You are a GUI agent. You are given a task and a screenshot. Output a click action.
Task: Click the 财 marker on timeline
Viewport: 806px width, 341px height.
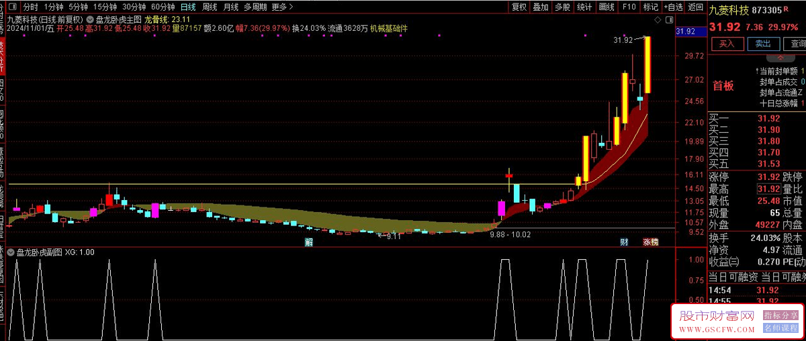coord(624,242)
